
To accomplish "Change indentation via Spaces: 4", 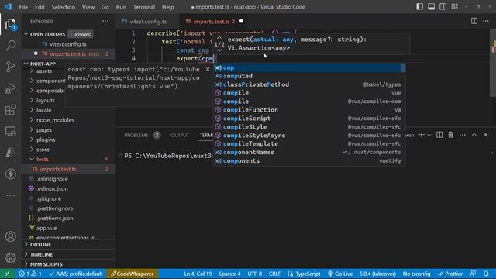I will click(x=229, y=274).
